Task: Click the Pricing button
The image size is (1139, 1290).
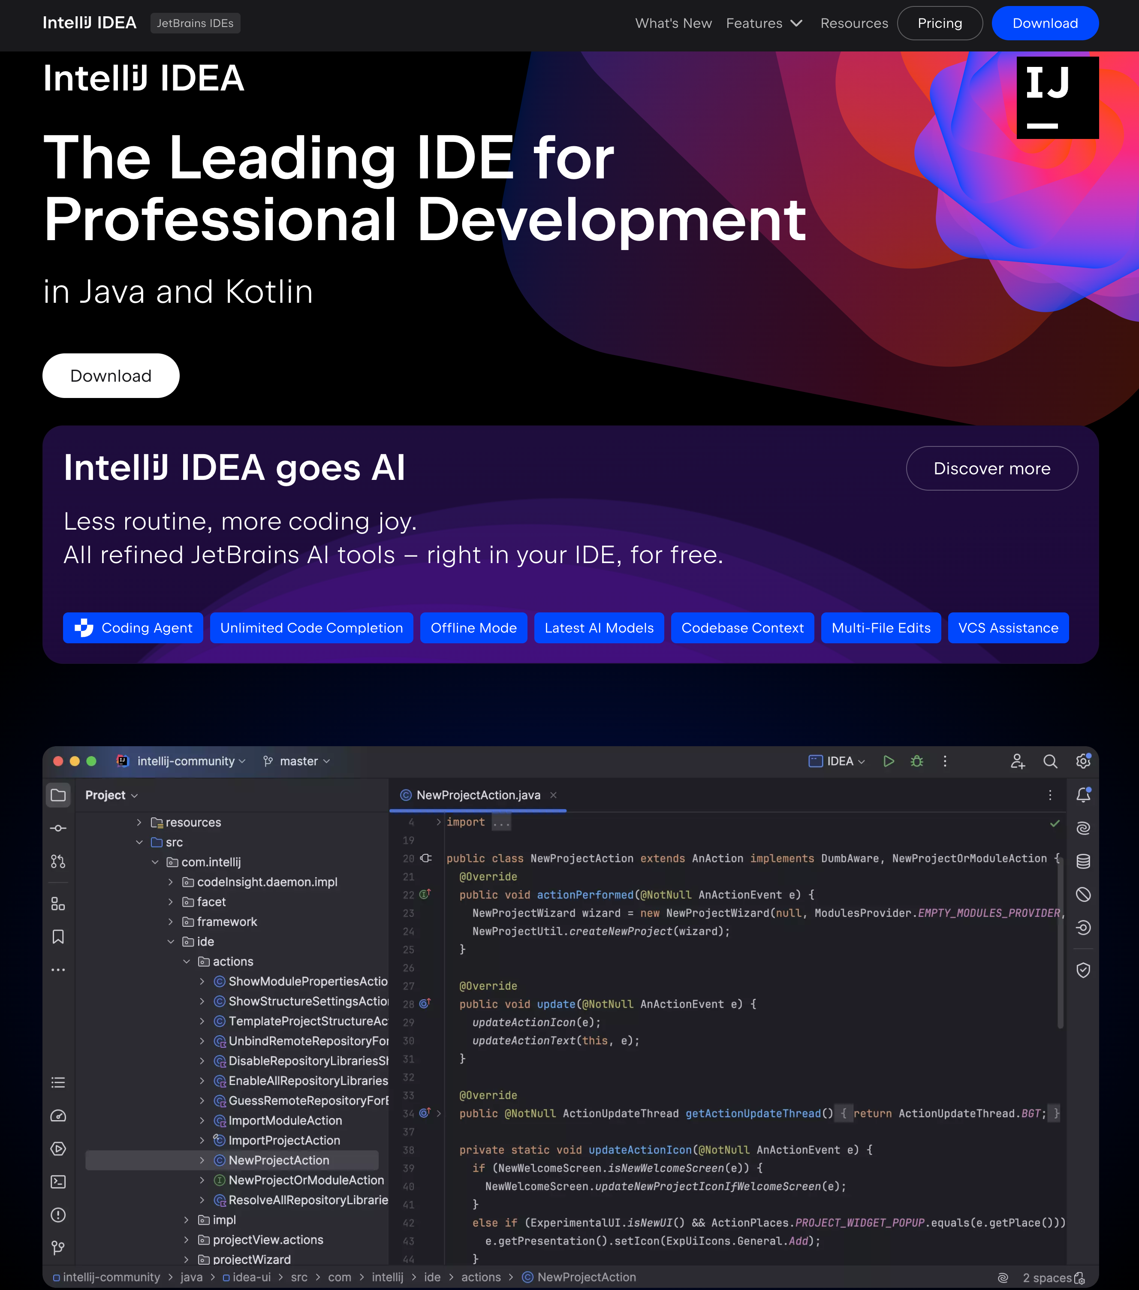Action: pos(939,23)
